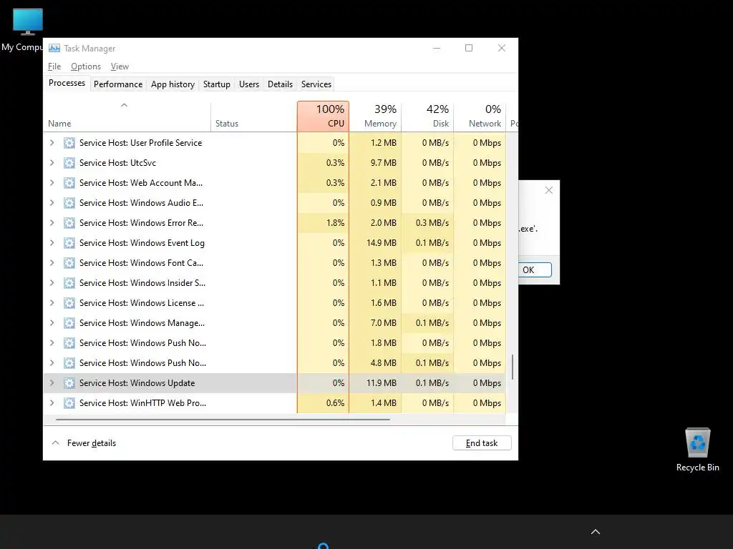
Task: Click the gear icon for User Profile Service
Action: [x=69, y=143]
